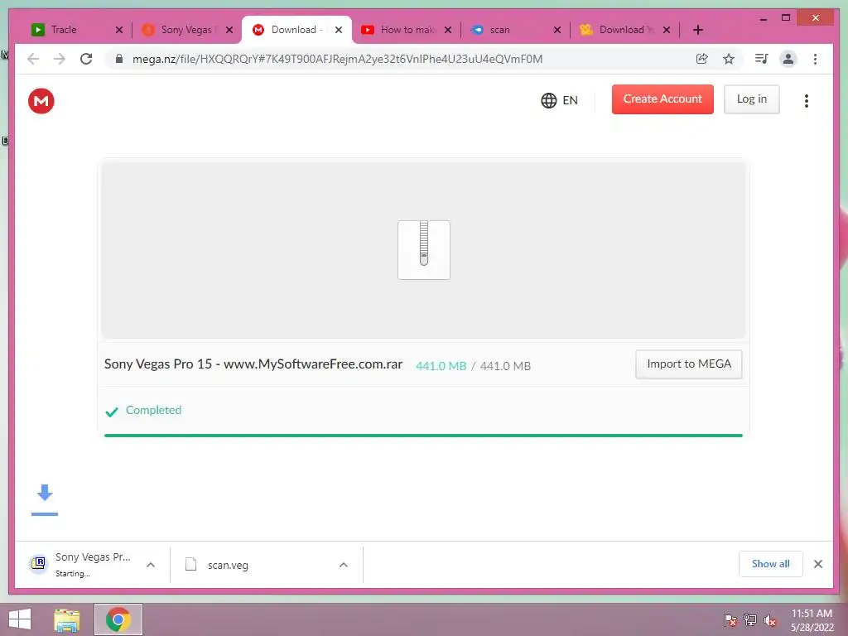Screen dimensions: 848x636
Task: Close the Tracle tab
Action: point(119,30)
